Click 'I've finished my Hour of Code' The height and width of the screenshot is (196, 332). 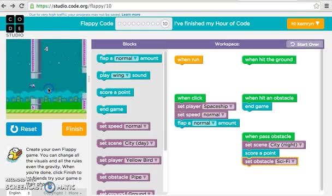point(212,23)
